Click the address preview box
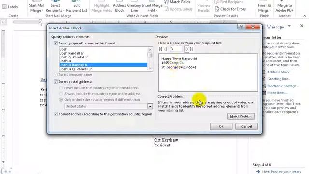The width and height of the screenshot is (309, 174). pos(208,72)
